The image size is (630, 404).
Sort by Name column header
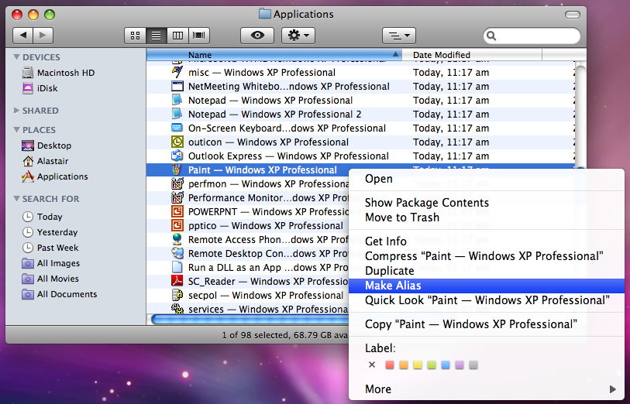274,54
